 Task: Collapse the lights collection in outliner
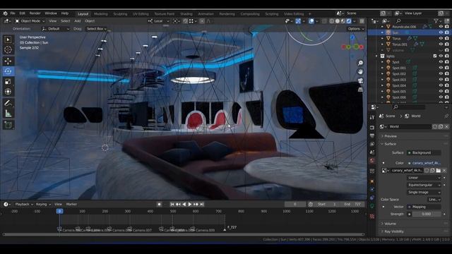tap(376, 56)
